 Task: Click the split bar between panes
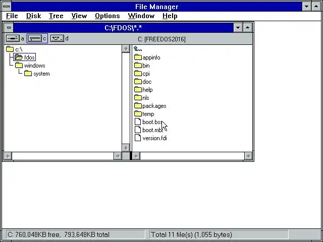[x=131, y=98]
